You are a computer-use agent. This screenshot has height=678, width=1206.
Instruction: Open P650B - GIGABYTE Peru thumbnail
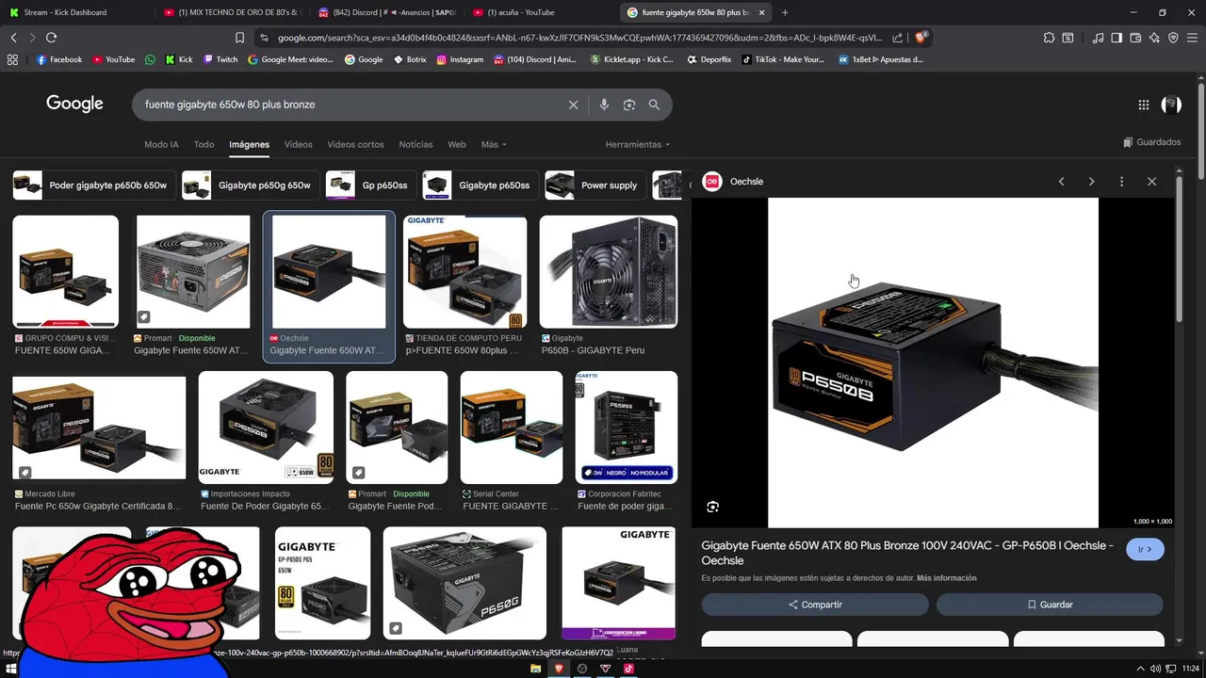click(x=608, y=271)
